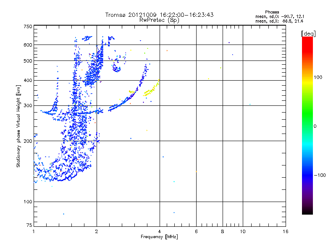Click the '400' y-axis tick label
This screenshot has height=252, width=336.
pyautogui.click(x=28, y=81)
